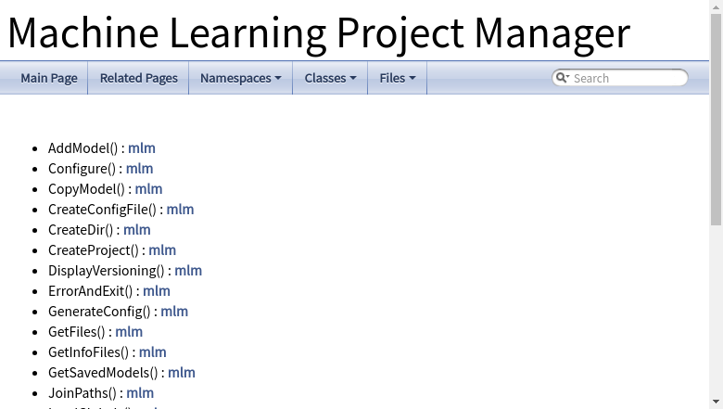Click the vertical scrollbar thumb
The image size is (723, 409).
pyautogui.click(x=716, y=121)
